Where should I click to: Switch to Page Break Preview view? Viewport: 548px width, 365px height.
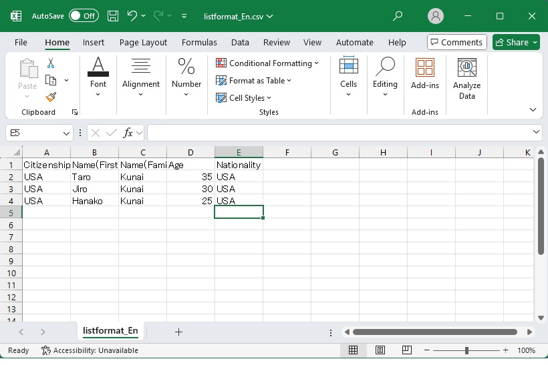tap(406, 350)
